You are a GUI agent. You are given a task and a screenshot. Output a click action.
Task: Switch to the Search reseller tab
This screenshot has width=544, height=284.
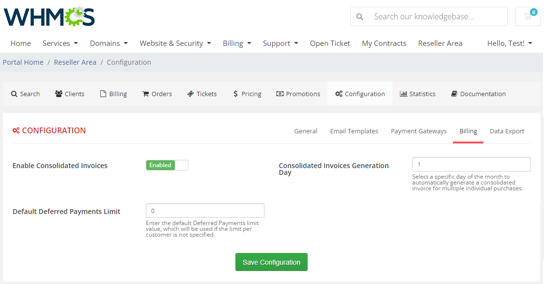pyautogui.click(x=25, y=94)
